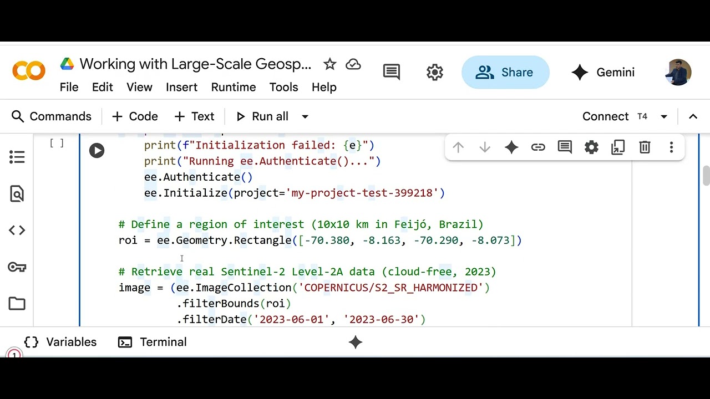Screen dimensions: 710x399
Task: Click the .filterBounds(roi) line
Action: [234, 303]
